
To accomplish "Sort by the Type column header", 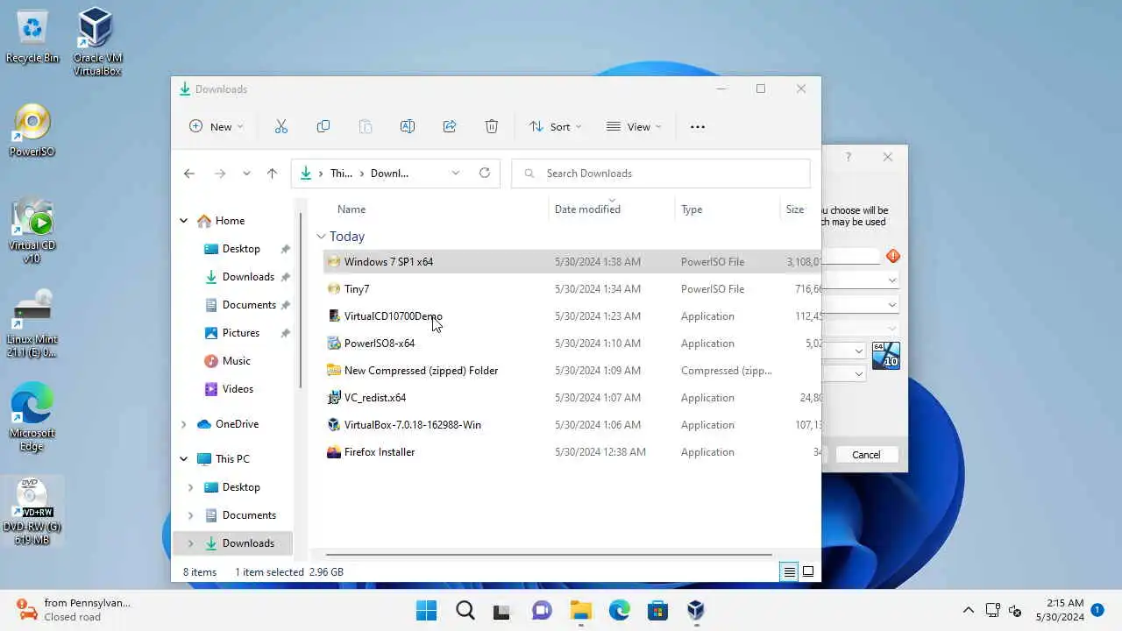I will click(692, 209).
